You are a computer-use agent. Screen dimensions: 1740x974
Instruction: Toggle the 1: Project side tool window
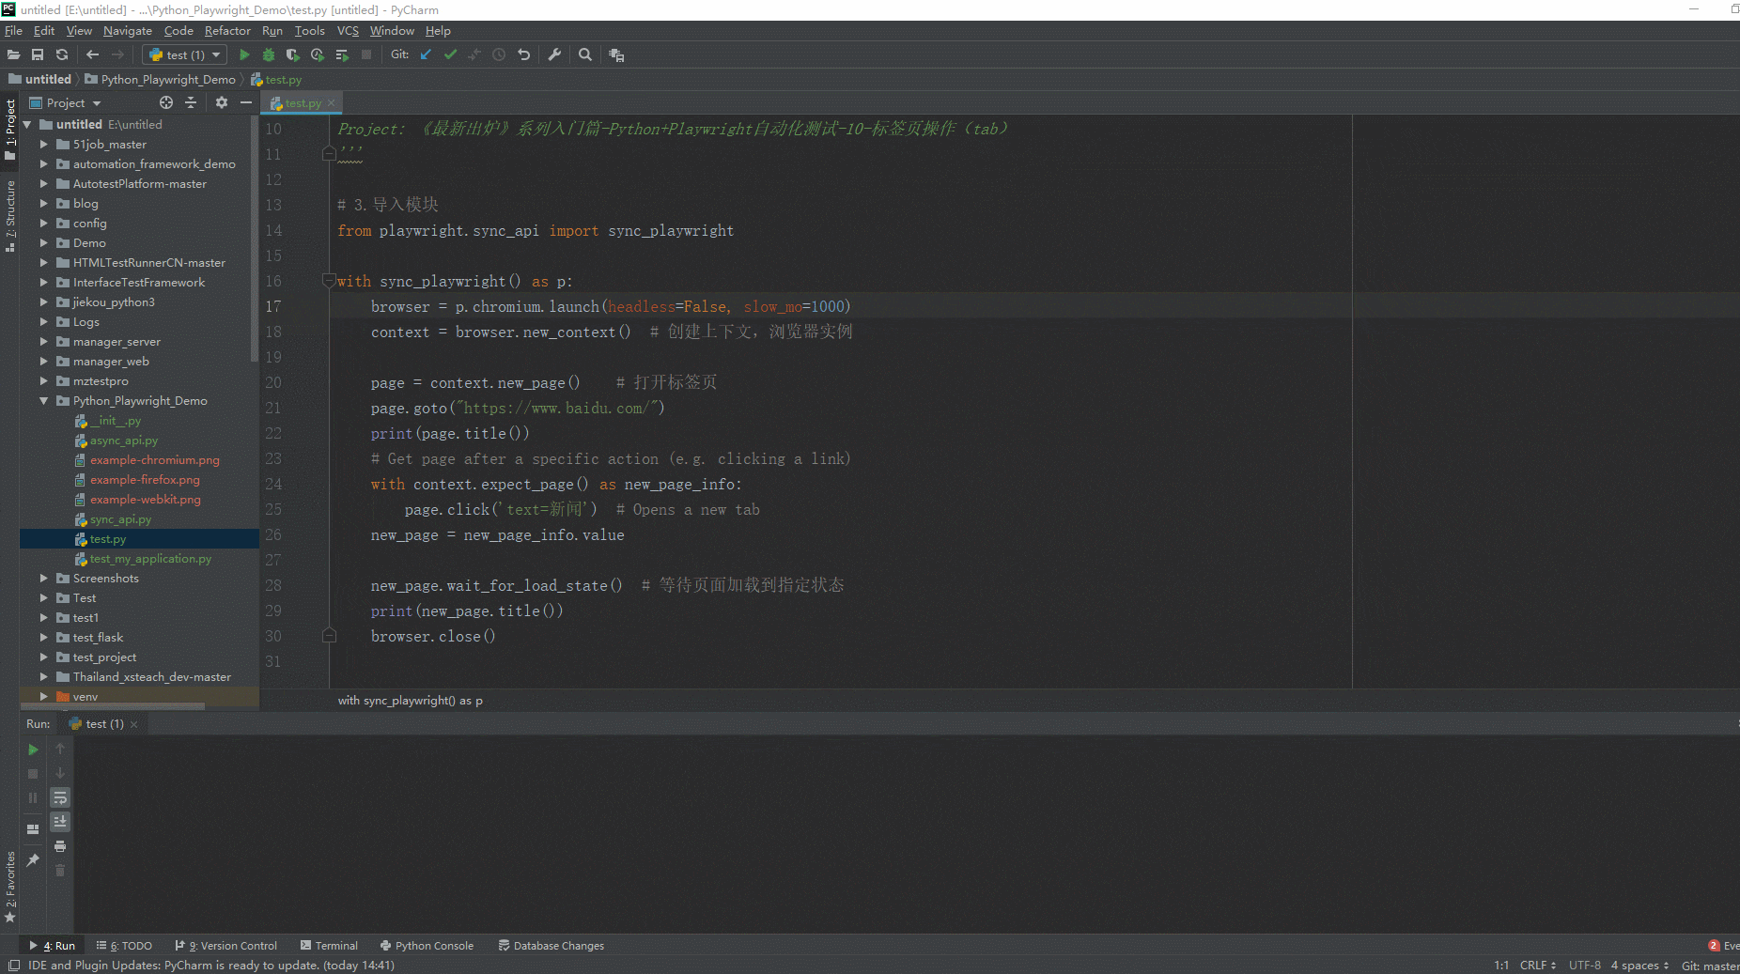point(10,129)
